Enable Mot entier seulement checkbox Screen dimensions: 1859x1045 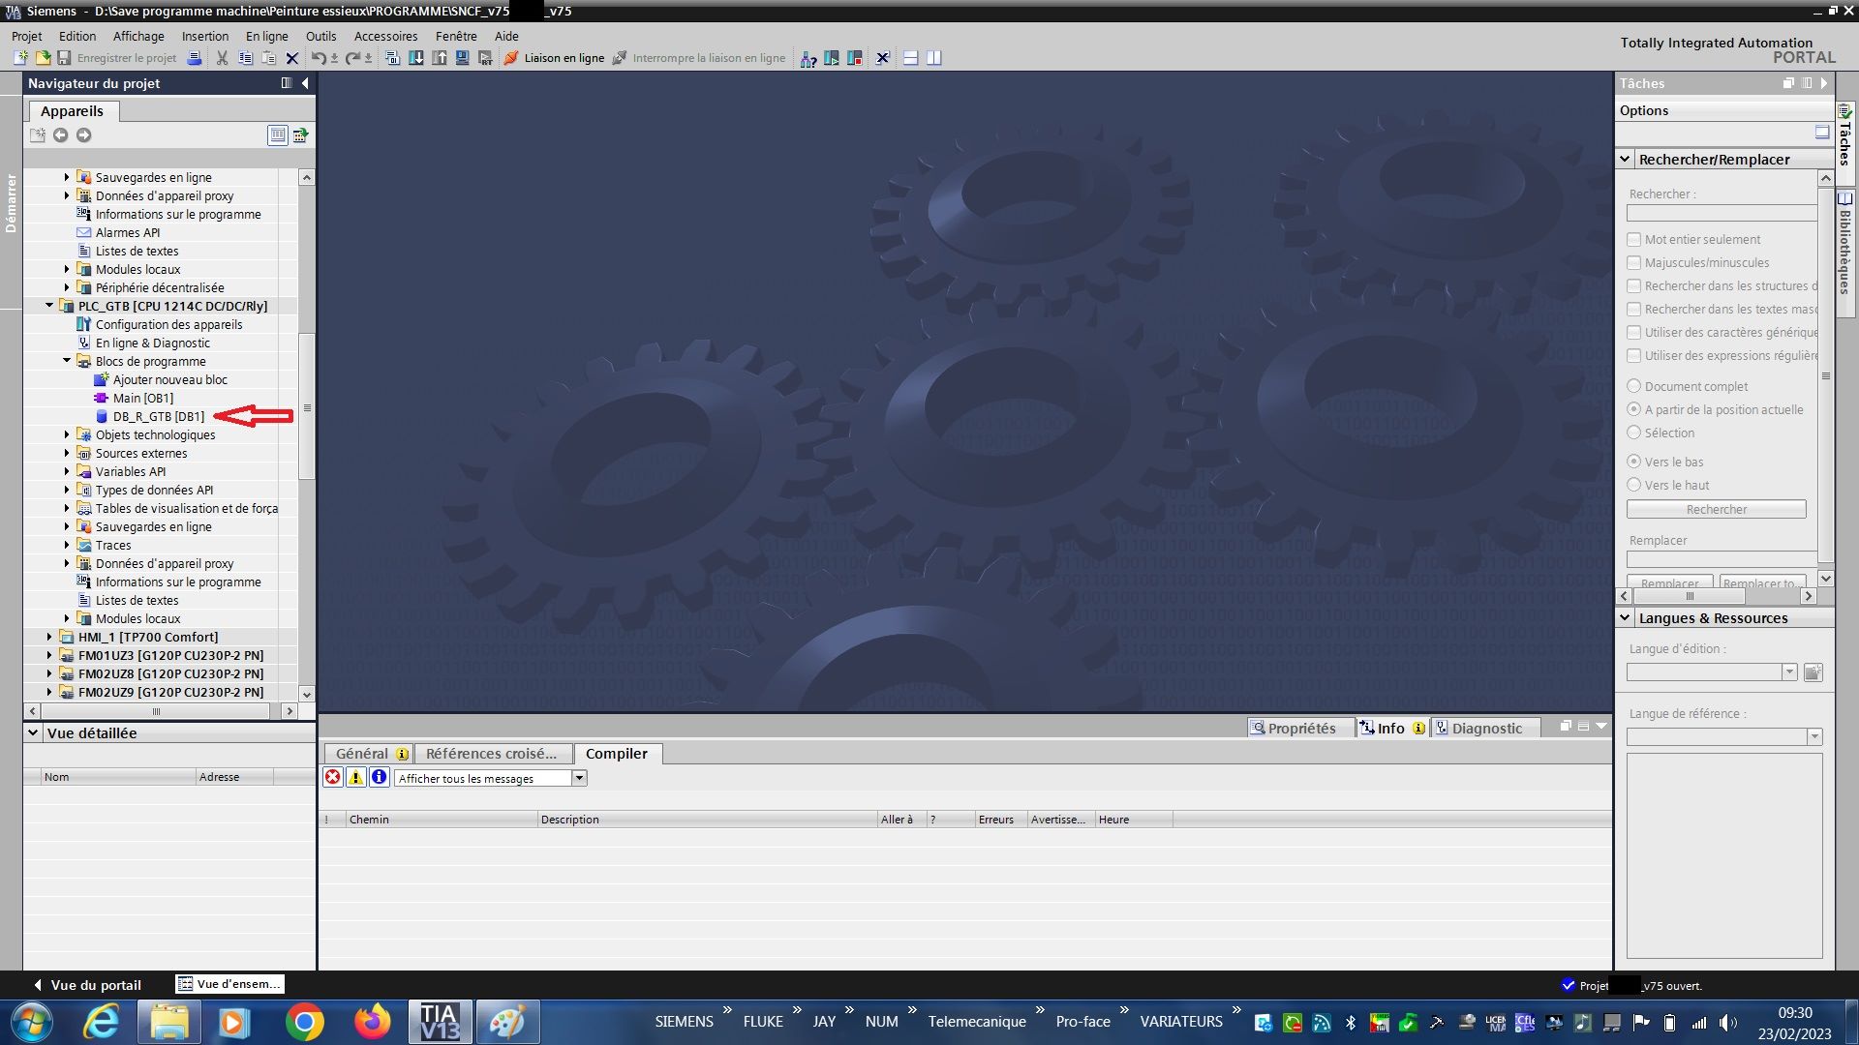tap(1634, 239)
